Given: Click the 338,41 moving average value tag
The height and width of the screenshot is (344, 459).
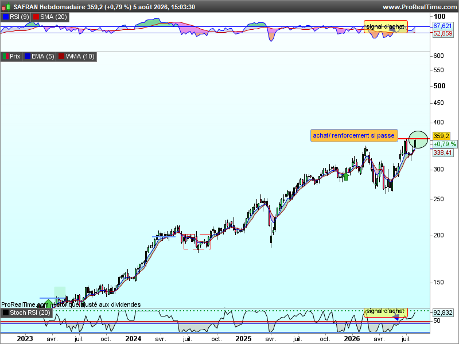Looking at the screenshot, I should (443, 153).
